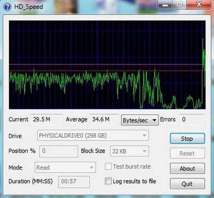The height and width of the screenshot is (198, 214).
Task: Stop the running speed test
Action: 187,139
